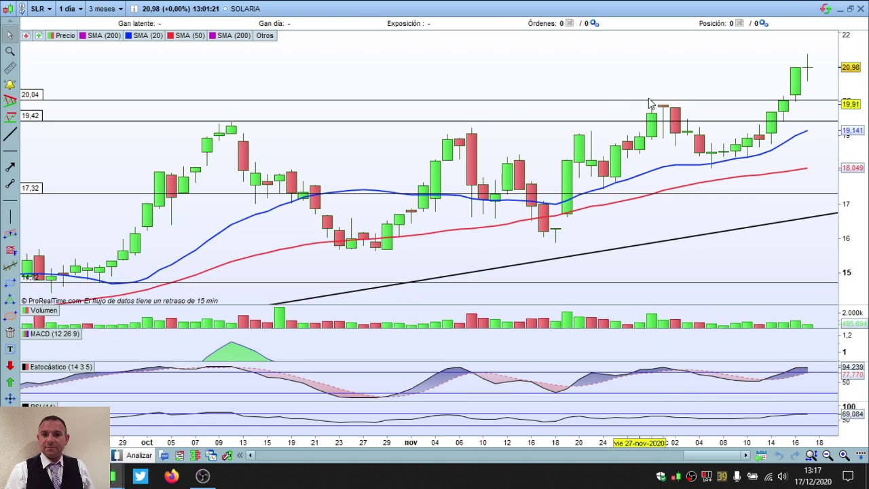Choose the ellipse drawing tool
Viewport: 869px width, 489px height.
point(10,316)
